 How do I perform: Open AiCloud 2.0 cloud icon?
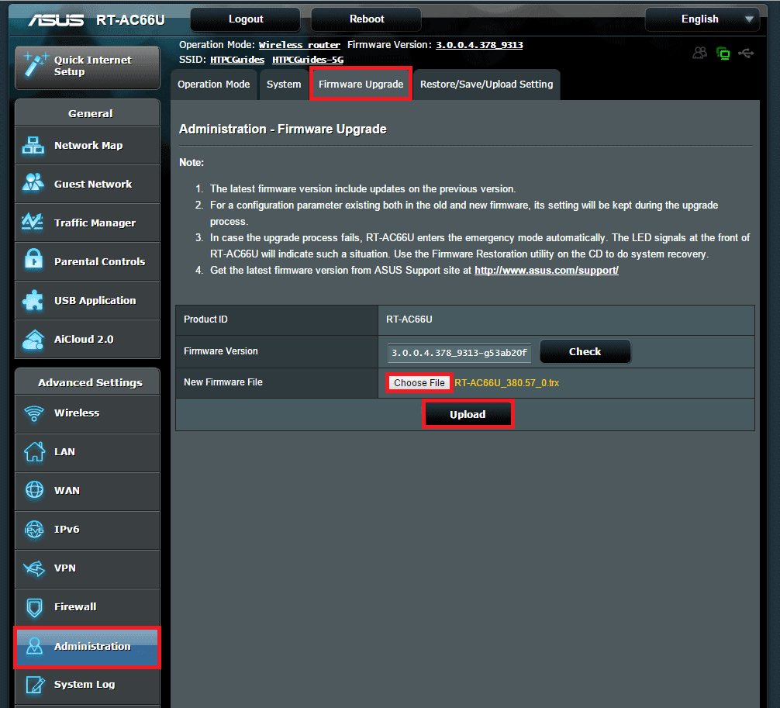pos(33,339)
